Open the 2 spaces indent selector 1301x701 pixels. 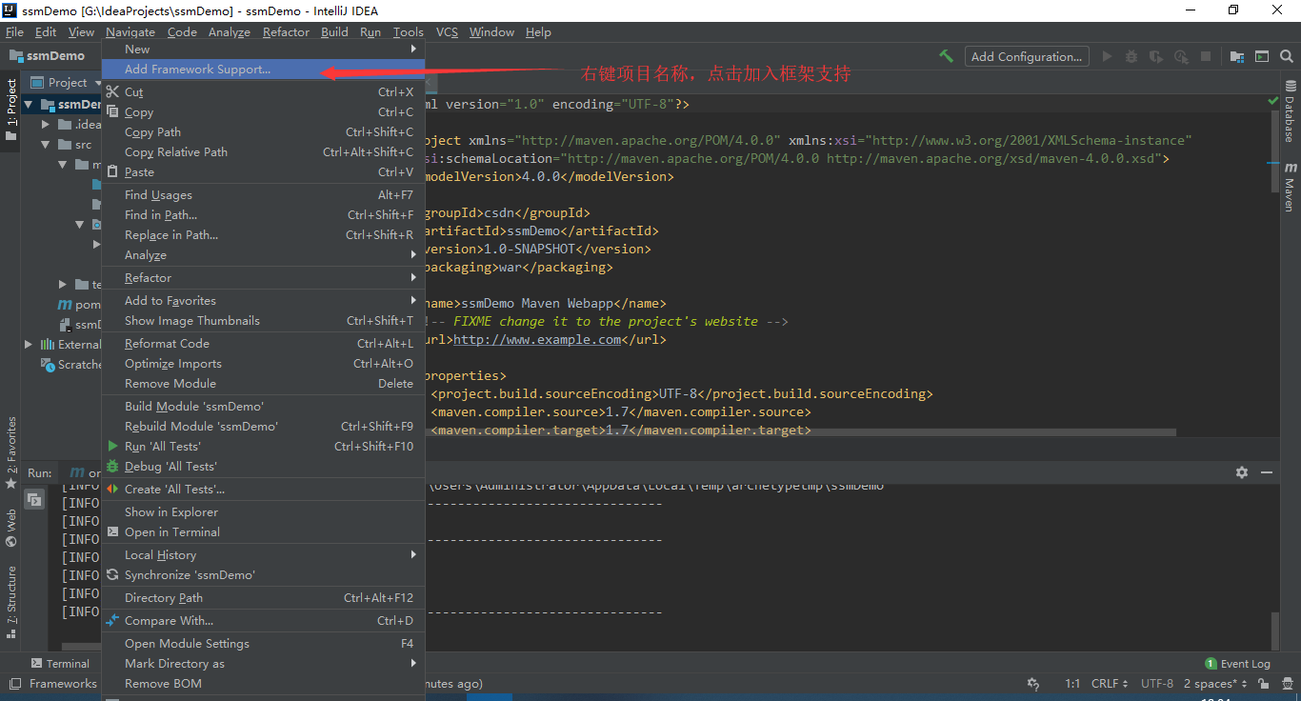(1214, 683)
